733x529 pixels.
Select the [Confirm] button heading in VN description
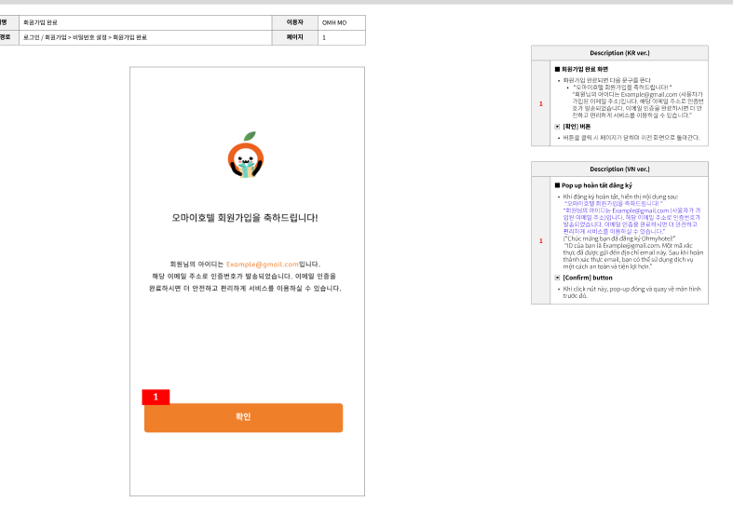[587, 278]
